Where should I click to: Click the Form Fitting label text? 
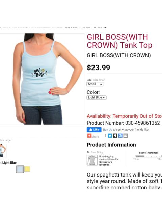(x=97, y=152)
